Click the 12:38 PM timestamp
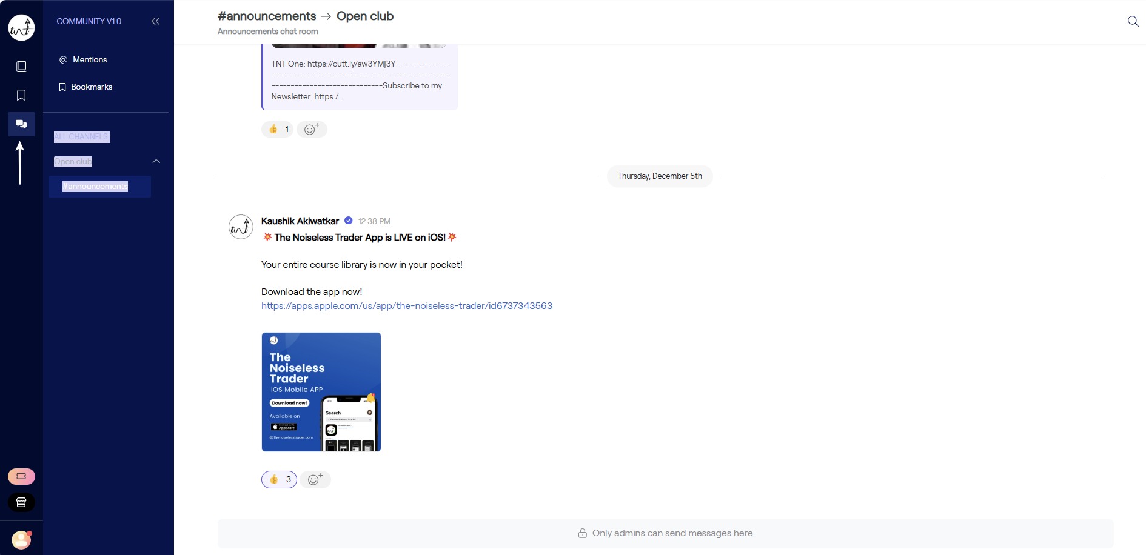This screenshot has width=1146, height=555. (374, 221)
